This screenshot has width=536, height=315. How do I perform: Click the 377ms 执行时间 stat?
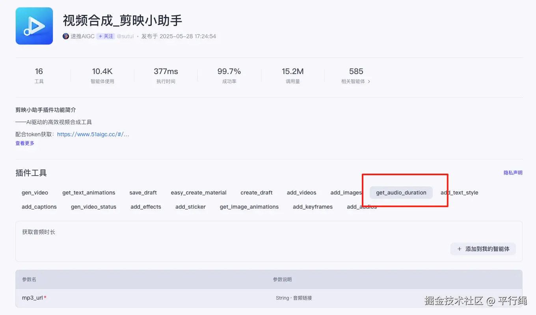tap(166, 76)
